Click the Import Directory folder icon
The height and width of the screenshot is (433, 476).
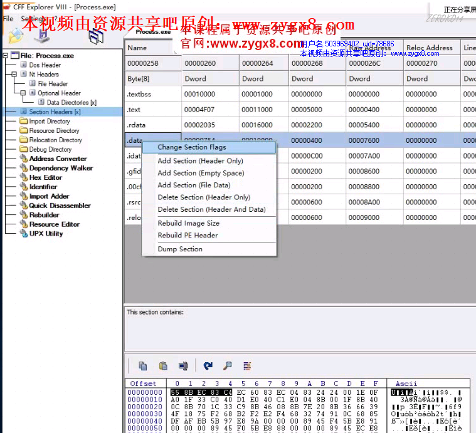[23, 121]
